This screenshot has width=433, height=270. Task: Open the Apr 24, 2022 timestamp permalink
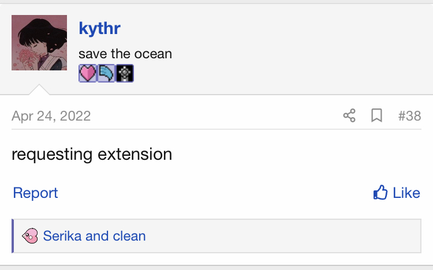pos(51,116)
